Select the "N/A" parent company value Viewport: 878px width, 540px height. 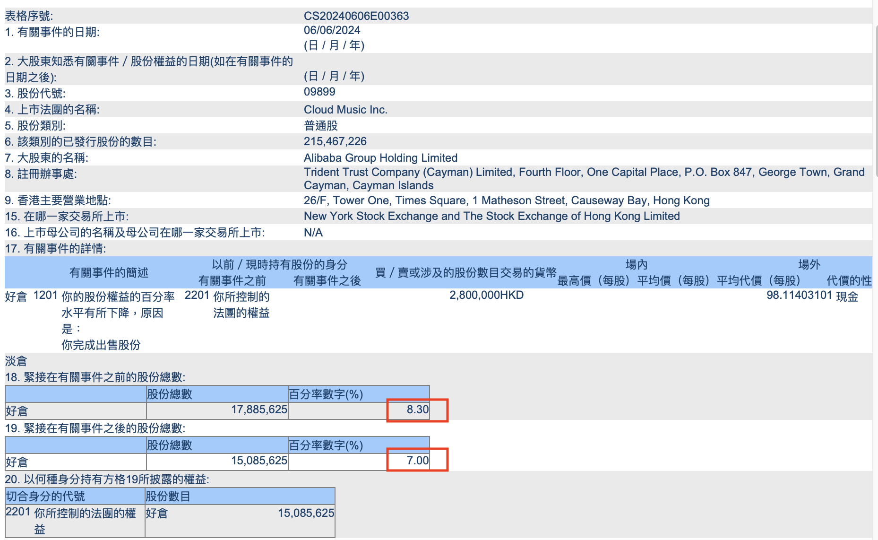tap(313, 233)
